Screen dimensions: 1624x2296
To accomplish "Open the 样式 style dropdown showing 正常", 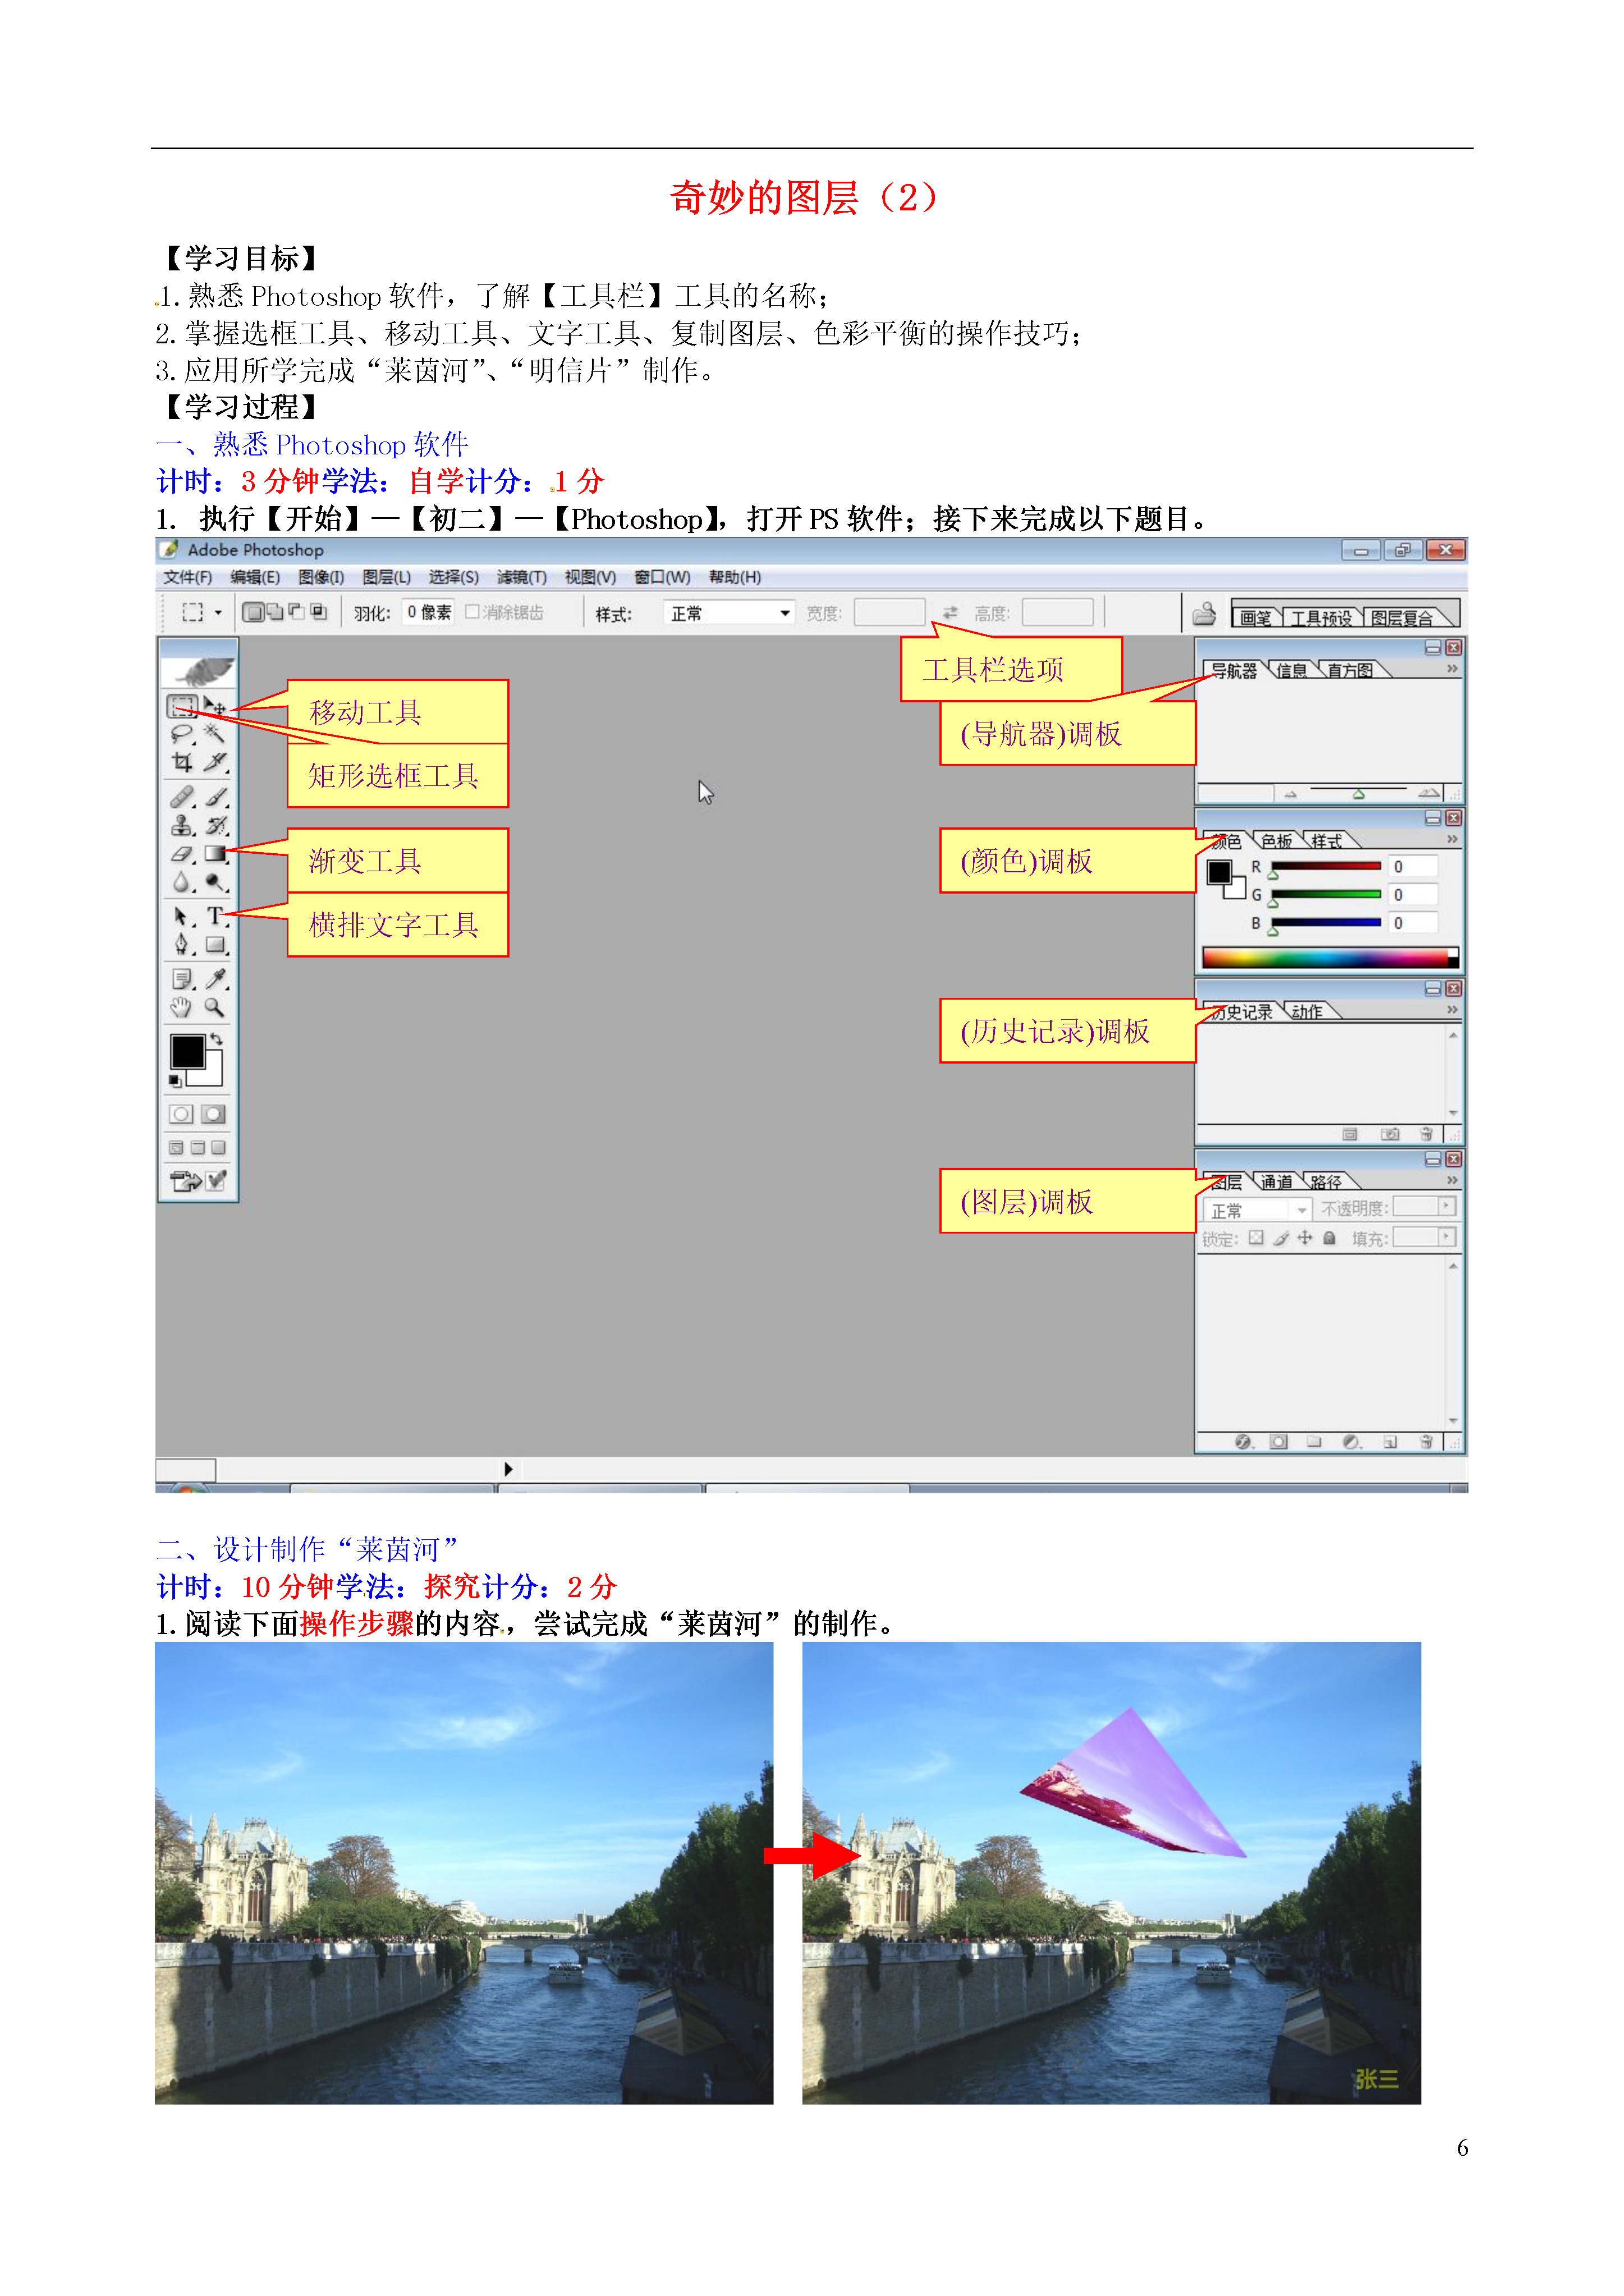I will point(728,613).
